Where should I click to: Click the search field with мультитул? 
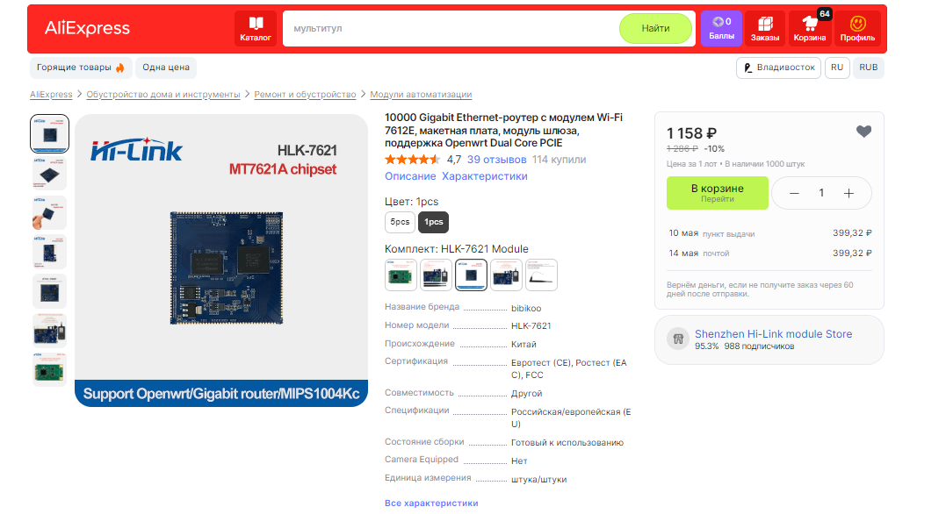pos(451,28)
